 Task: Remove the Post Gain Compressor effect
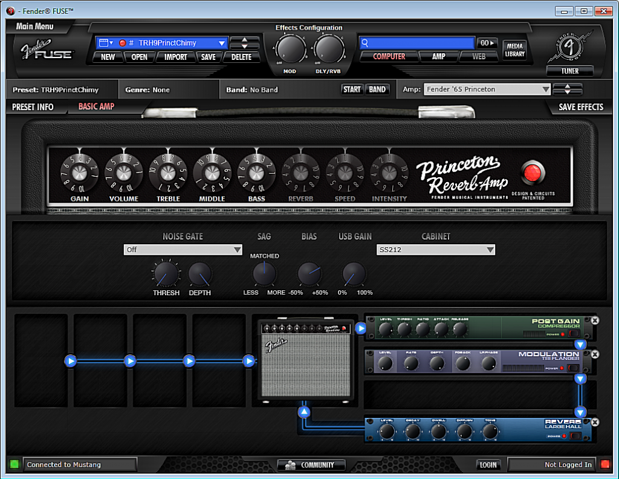(x=594, y=321)
